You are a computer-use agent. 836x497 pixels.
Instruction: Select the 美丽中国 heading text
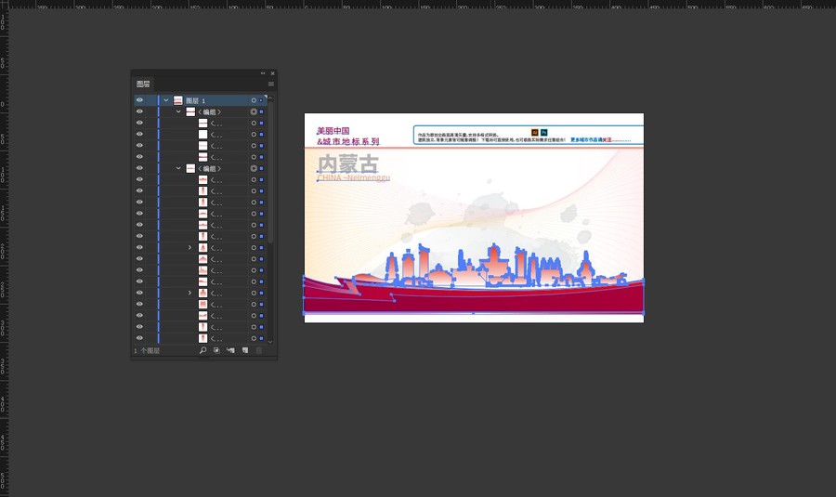tap(333, 131)
